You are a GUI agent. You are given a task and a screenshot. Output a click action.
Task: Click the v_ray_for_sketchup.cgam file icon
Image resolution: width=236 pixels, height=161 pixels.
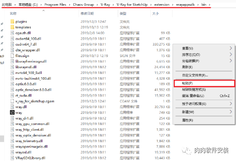(x=12, y=101)
